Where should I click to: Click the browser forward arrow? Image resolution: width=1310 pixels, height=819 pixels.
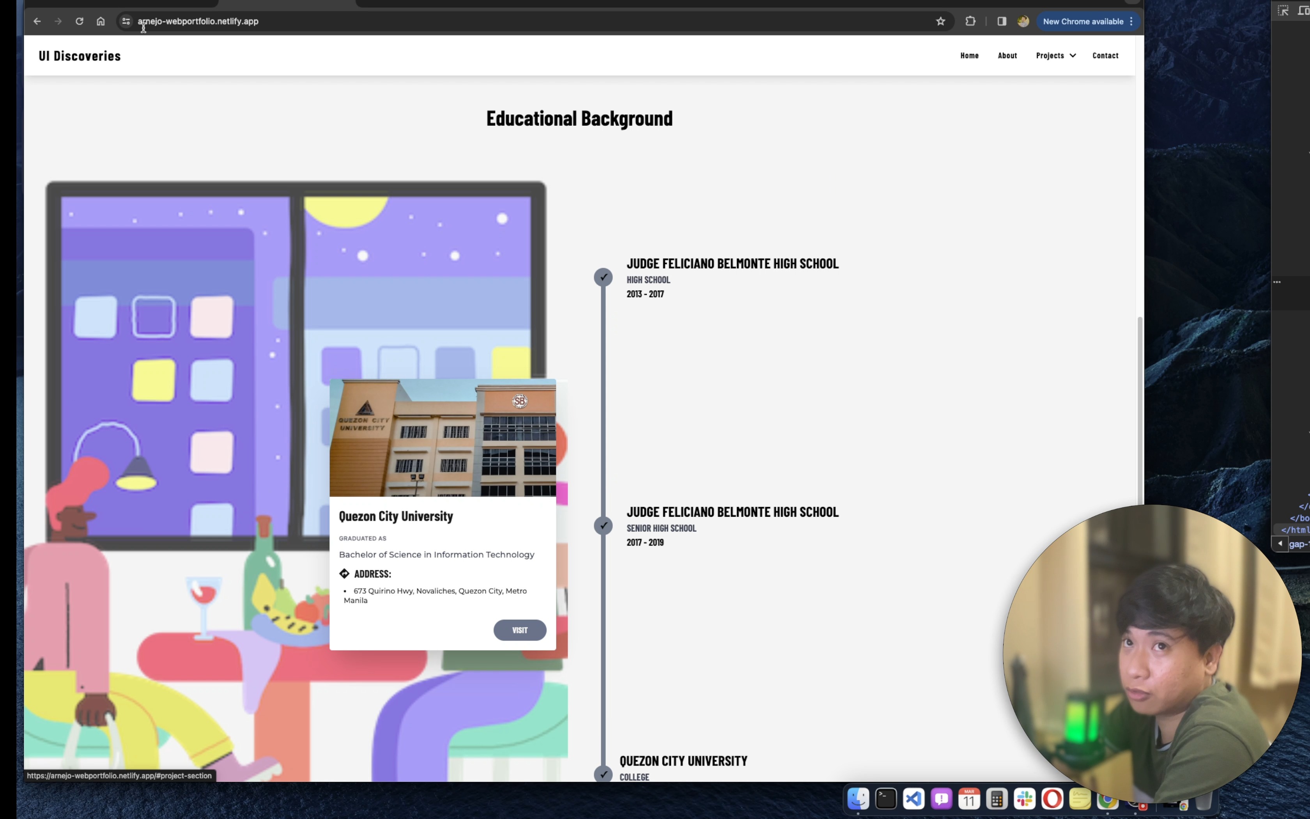pyautogui.click(x=58, y=21)
